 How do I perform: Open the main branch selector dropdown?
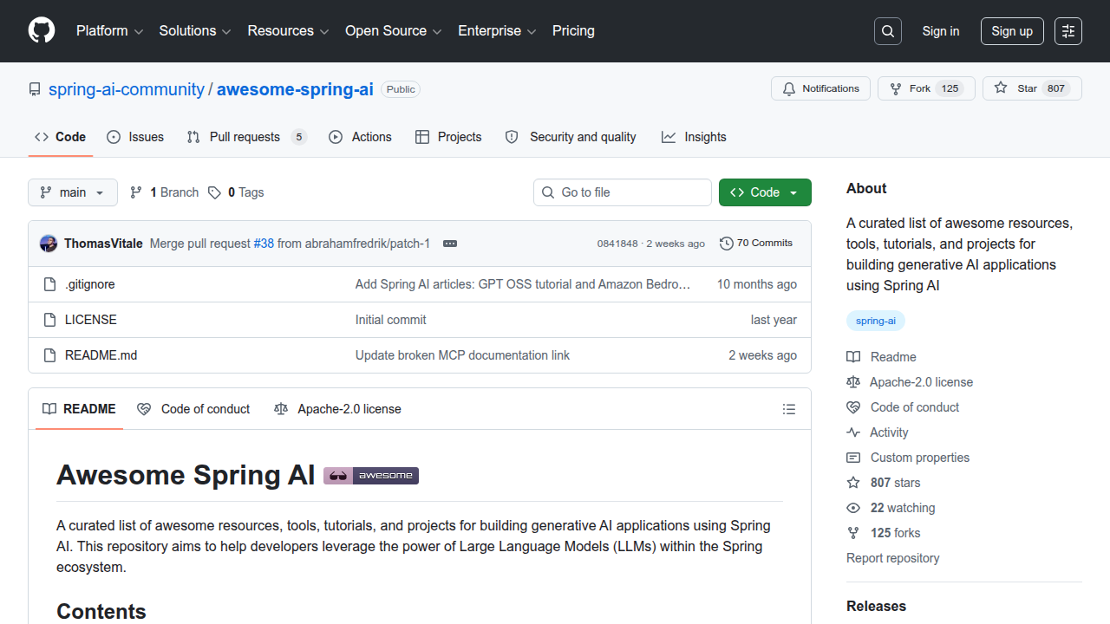click(x=73, y=192)
